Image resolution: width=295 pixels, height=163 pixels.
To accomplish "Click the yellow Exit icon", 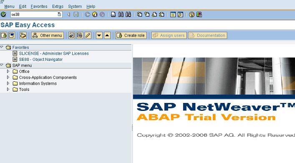I will (x=95, y=15).
